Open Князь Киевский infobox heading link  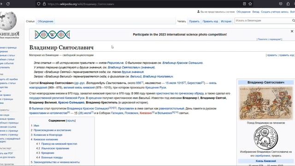pos(265,161)
